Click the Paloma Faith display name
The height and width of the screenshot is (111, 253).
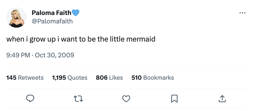(51, 13)
